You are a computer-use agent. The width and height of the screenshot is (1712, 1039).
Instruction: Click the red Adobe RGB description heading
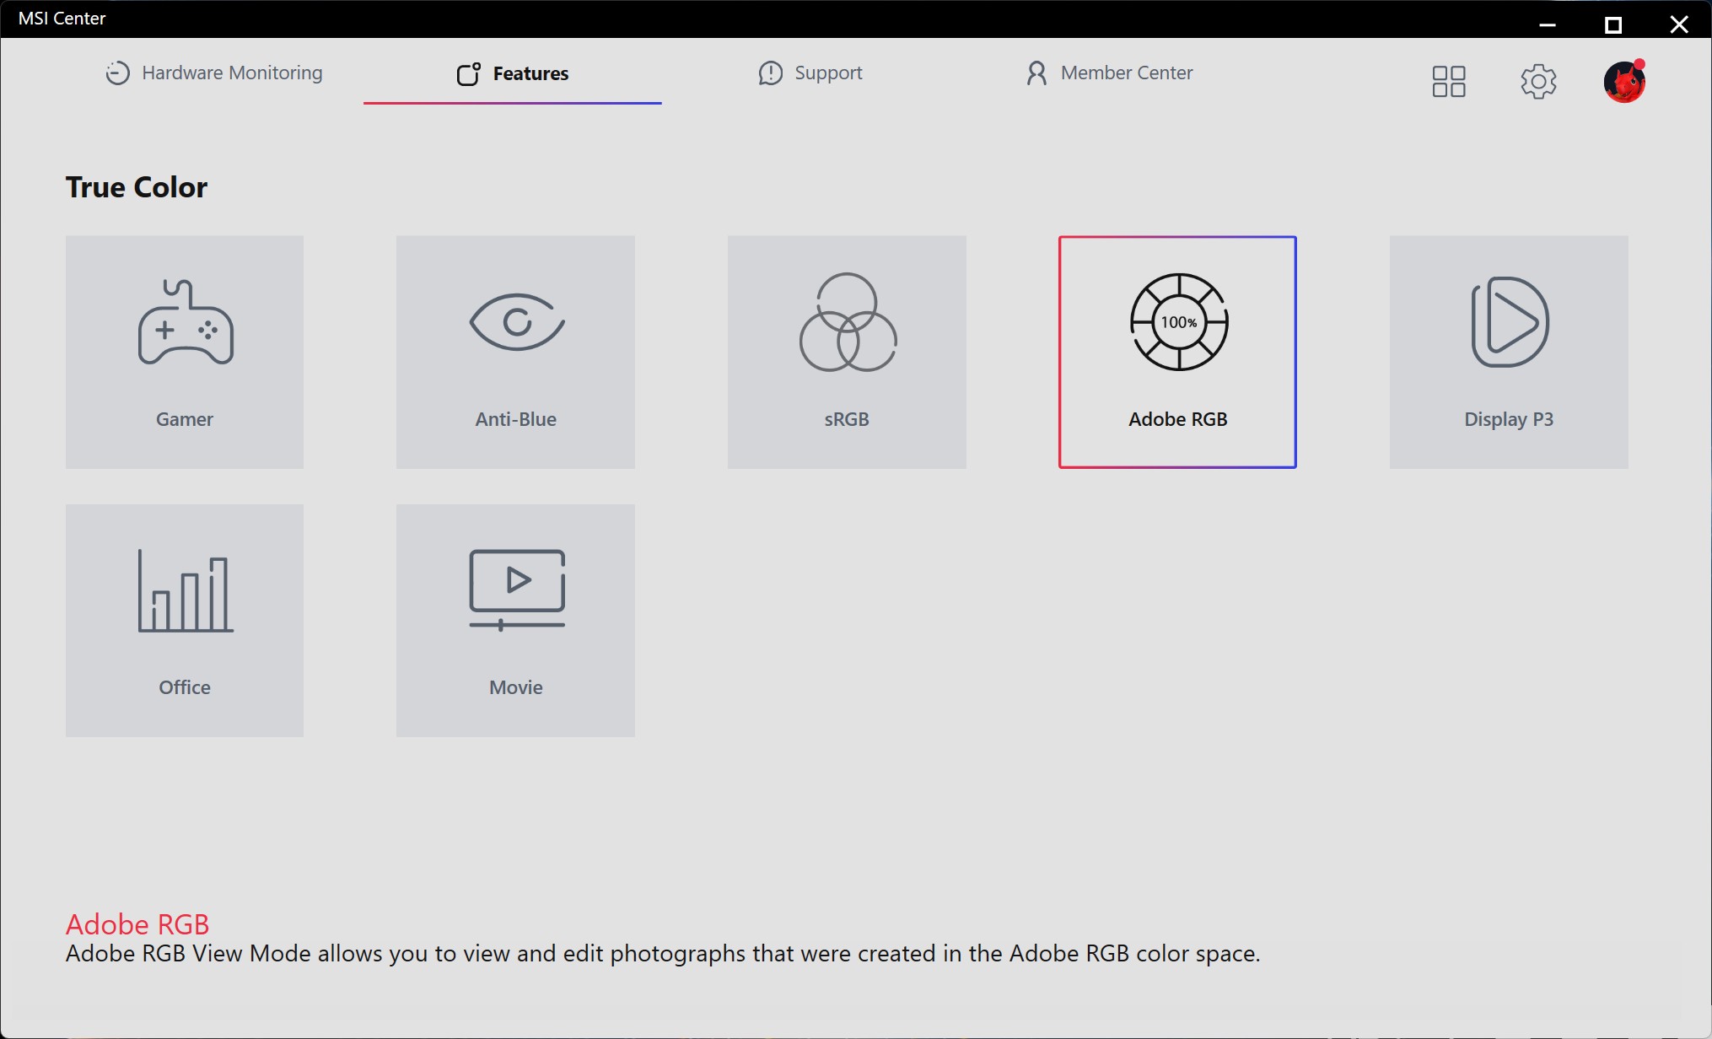pyautogui.click(x=137, y=924)
